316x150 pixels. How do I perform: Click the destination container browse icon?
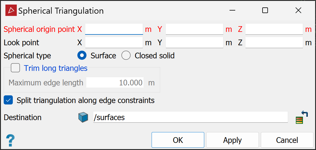click(x=302, y=117)
